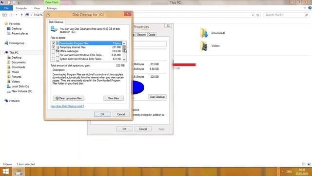
Task: Expand the ribbon with chevron
Action: 305,8
